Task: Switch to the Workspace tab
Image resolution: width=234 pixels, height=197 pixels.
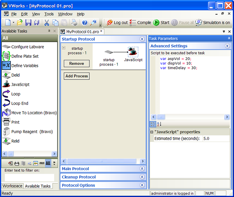Action: [12, 186]
